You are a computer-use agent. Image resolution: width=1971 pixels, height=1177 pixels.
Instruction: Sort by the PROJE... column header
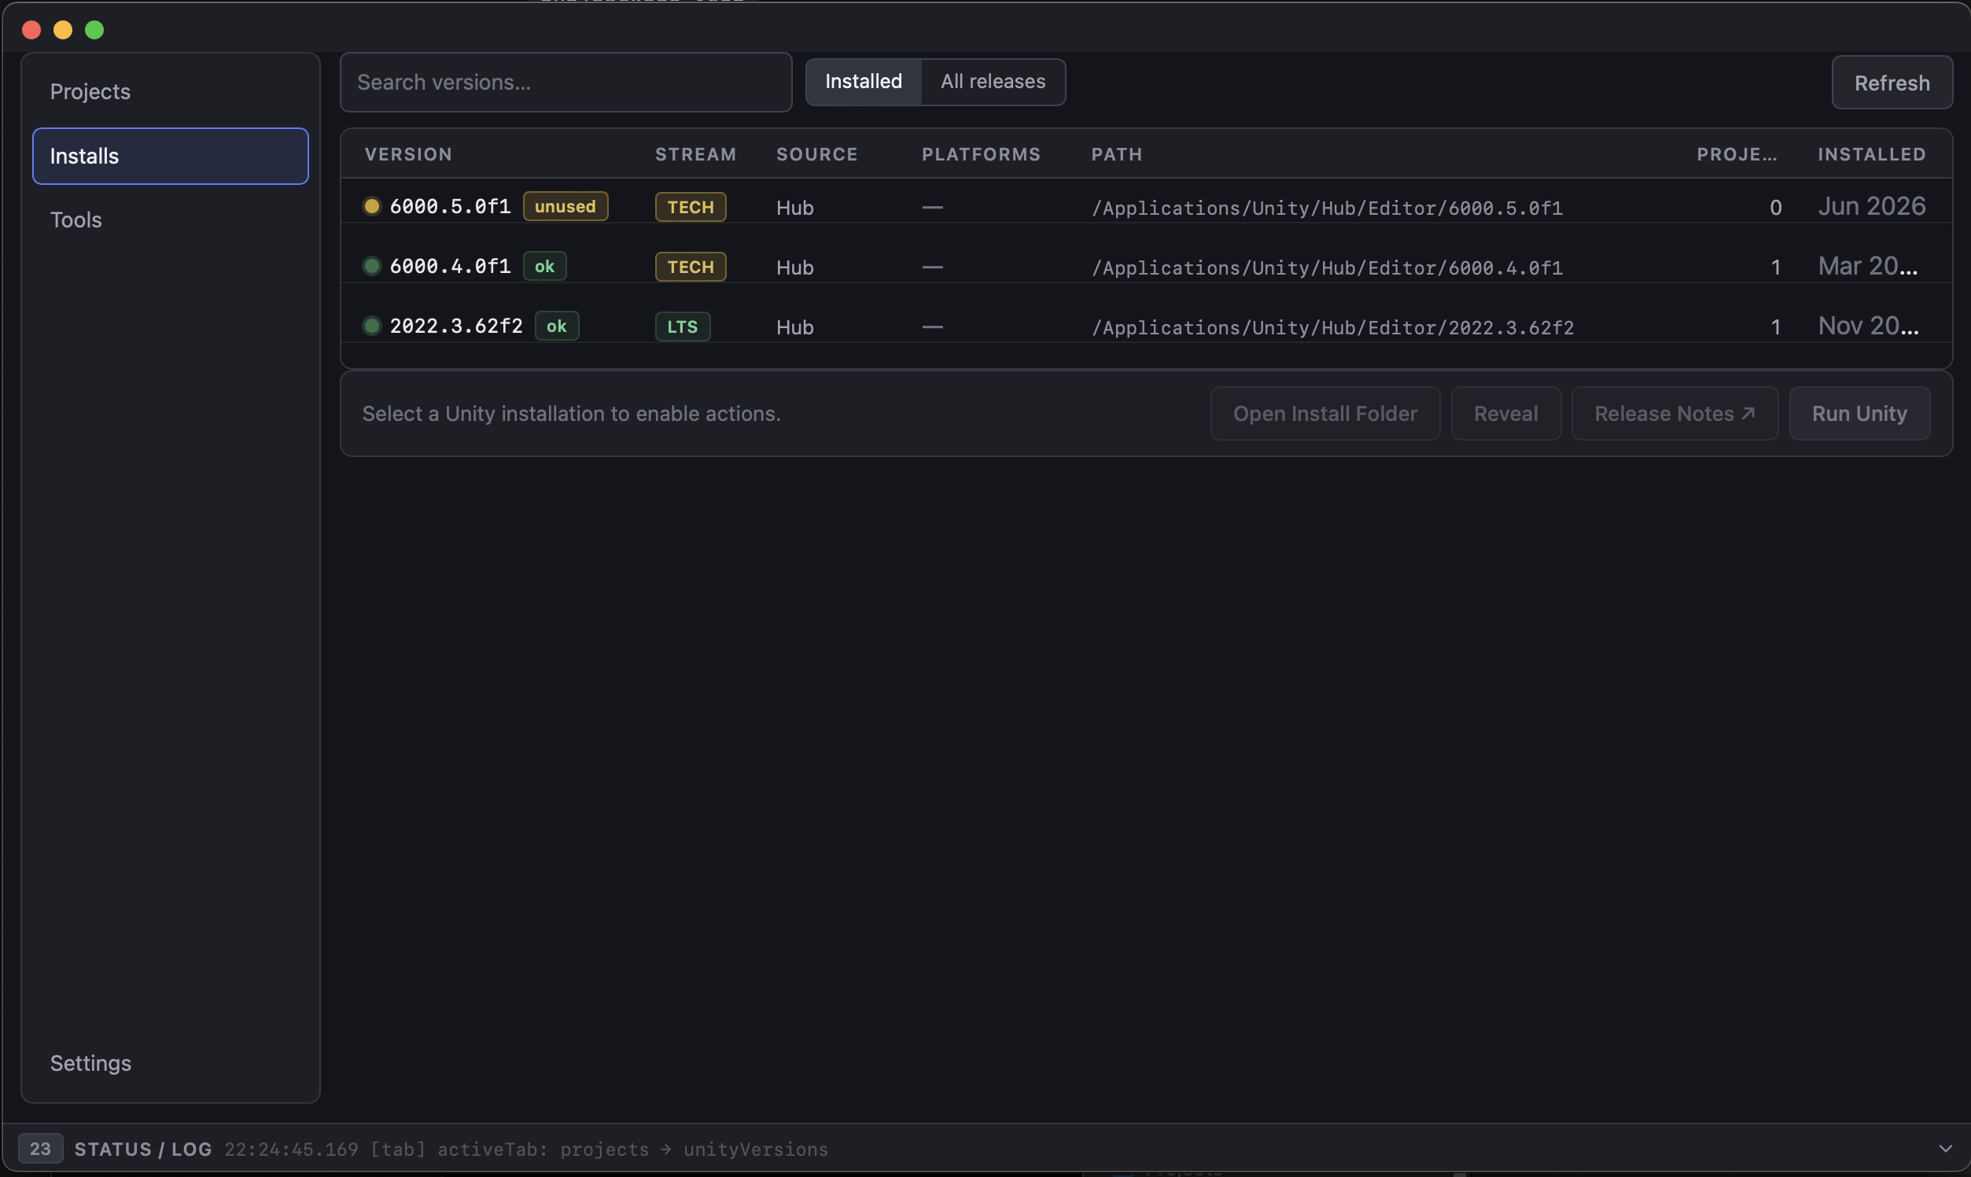[x=1737, y=154]
